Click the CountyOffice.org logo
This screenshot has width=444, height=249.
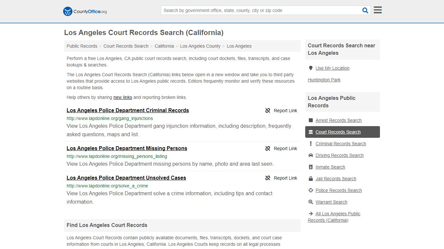click(x=85, y=11)
